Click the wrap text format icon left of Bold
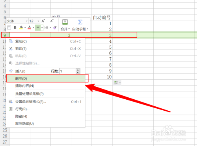The width and height of the screenshot is (197, 146). pyautogui.click(x=9, y=27)
